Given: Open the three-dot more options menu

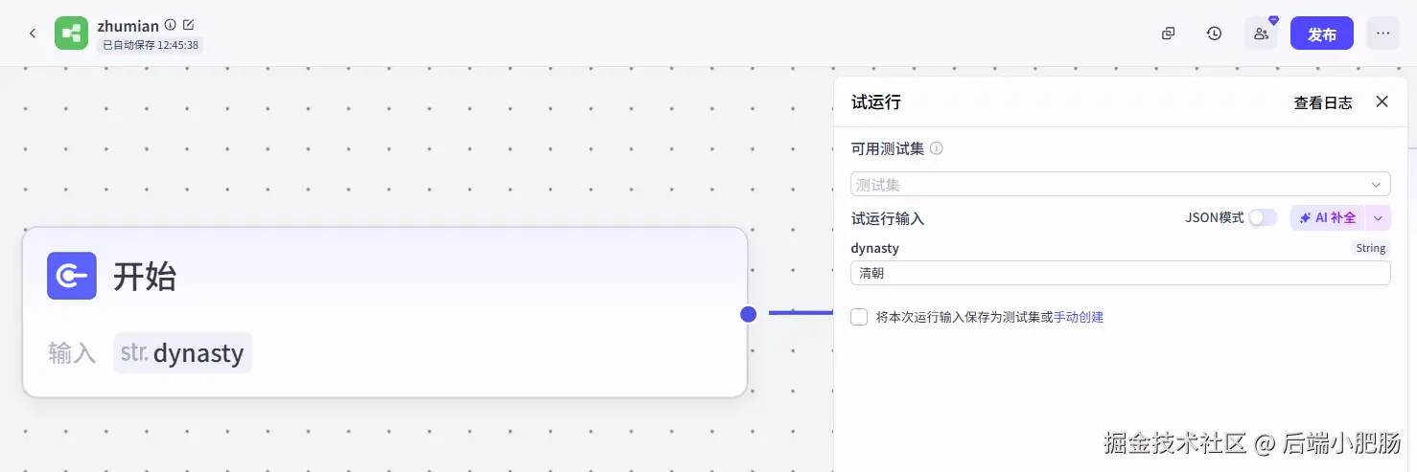Looking at the screenshot, I should pos(1382,34).
